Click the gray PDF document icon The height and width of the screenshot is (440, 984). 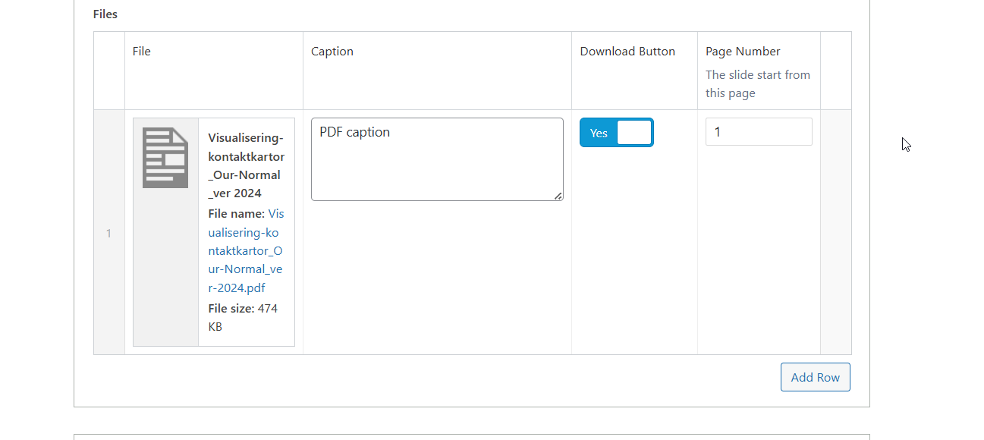point(165,158)
